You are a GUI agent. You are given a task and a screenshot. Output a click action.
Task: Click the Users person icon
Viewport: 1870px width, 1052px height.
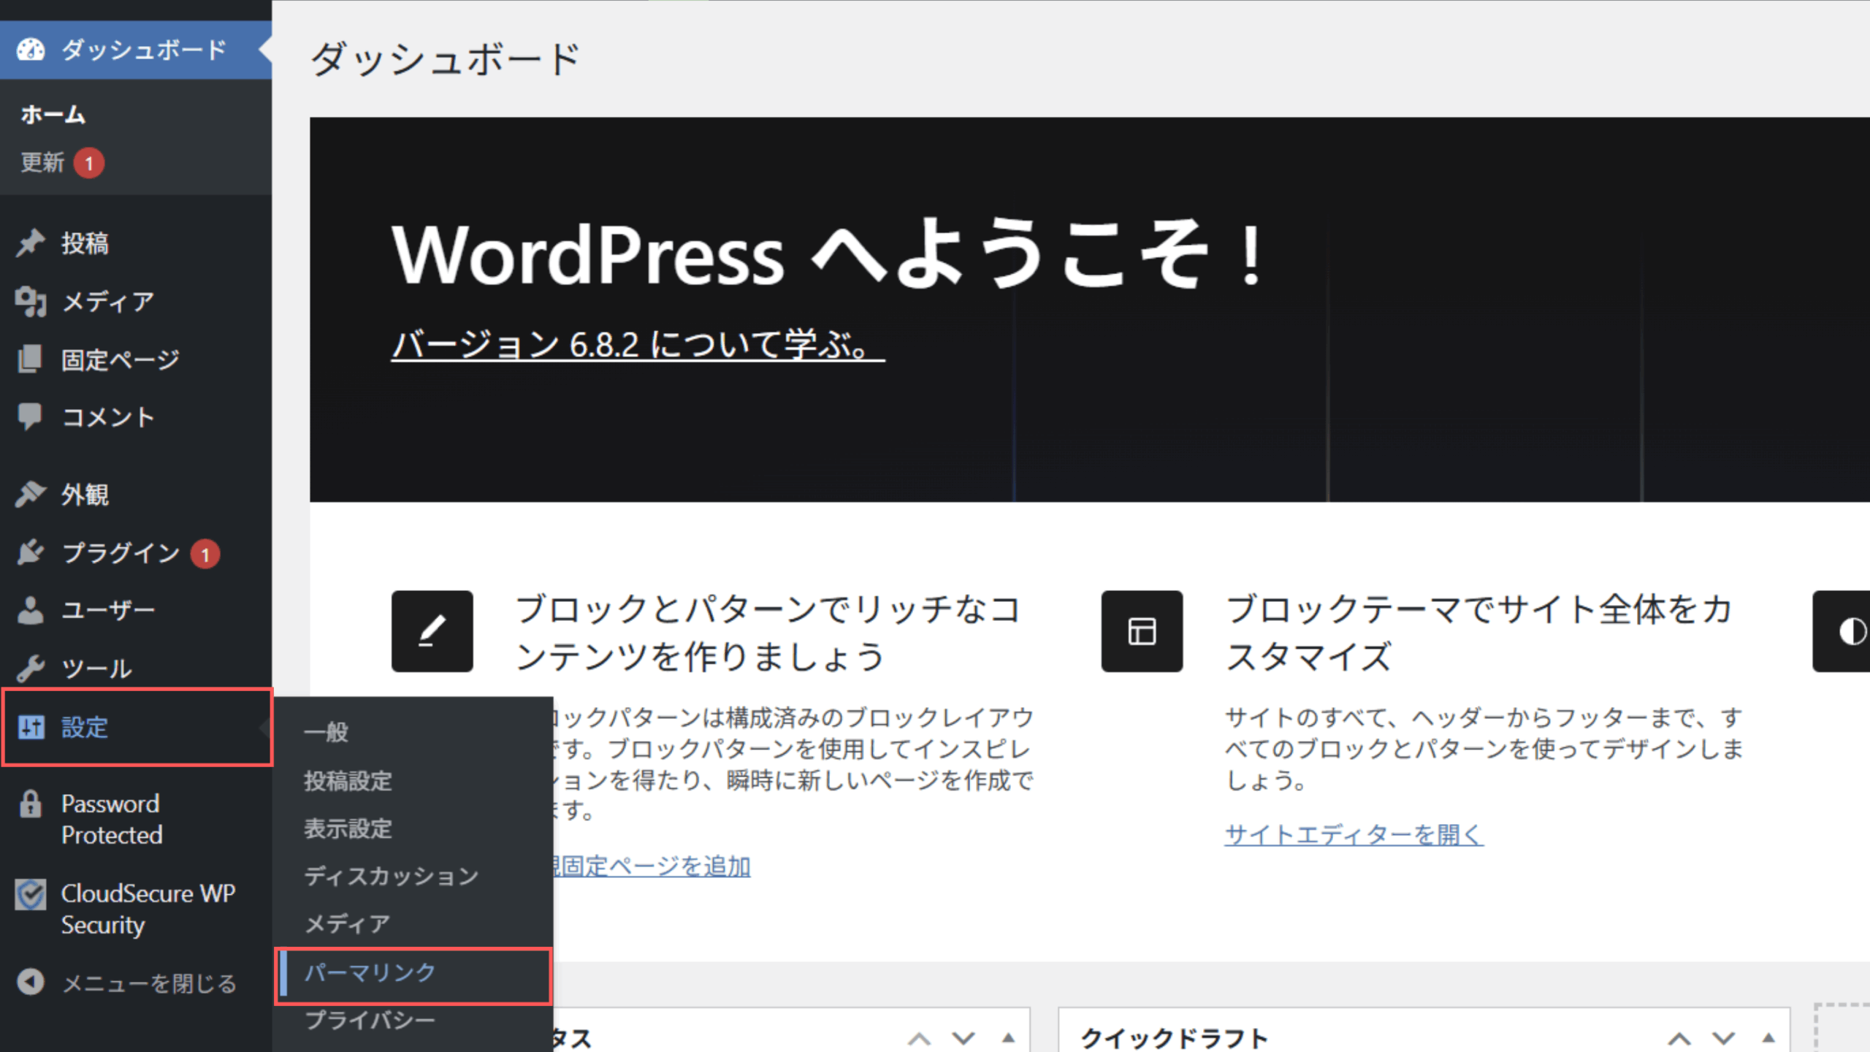[x=31, y=611]
